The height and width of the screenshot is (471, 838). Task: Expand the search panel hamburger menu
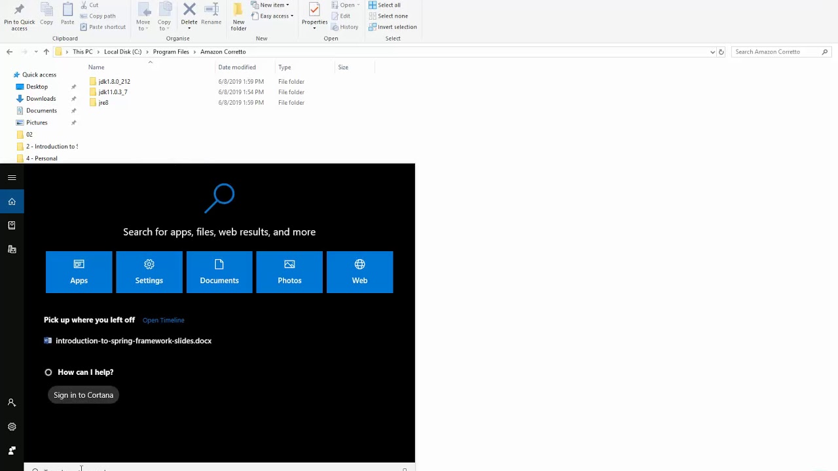pyautogui.click(x=12, y=177)
